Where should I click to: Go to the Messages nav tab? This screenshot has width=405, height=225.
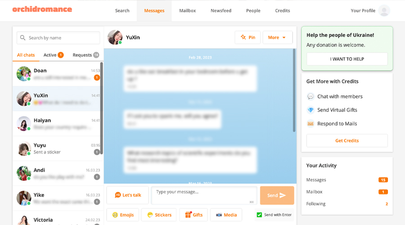[x=154, y=11]
